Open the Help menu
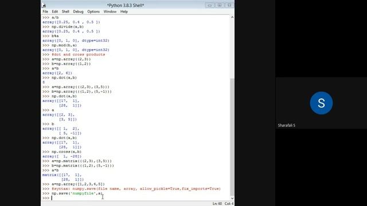The height and width of the screenshot is (206, 367). pyautogui.click(x=124, y=11)
